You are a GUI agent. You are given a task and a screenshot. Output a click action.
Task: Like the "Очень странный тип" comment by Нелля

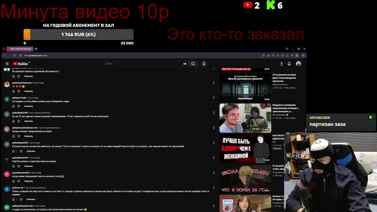click(13, 199)
